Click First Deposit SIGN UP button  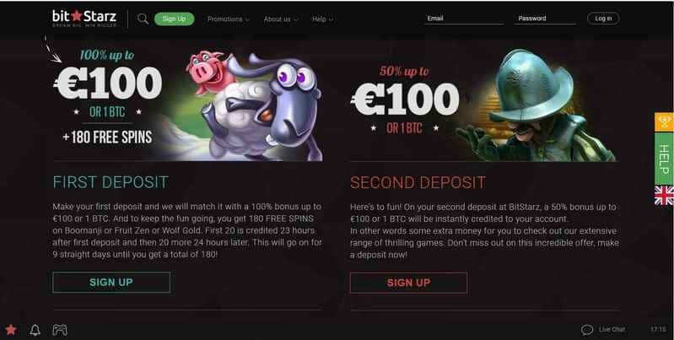tap(111, 283)
